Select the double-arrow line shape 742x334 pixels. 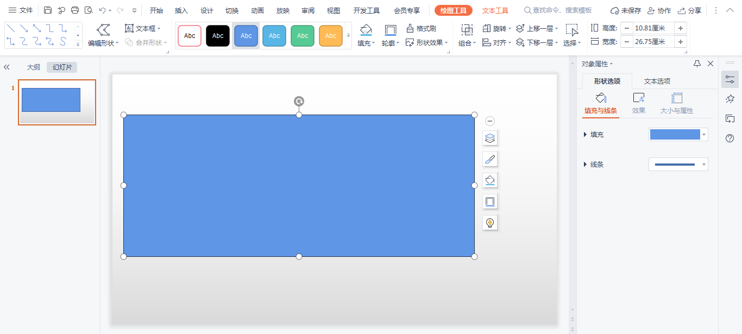(x=37, y=28)
